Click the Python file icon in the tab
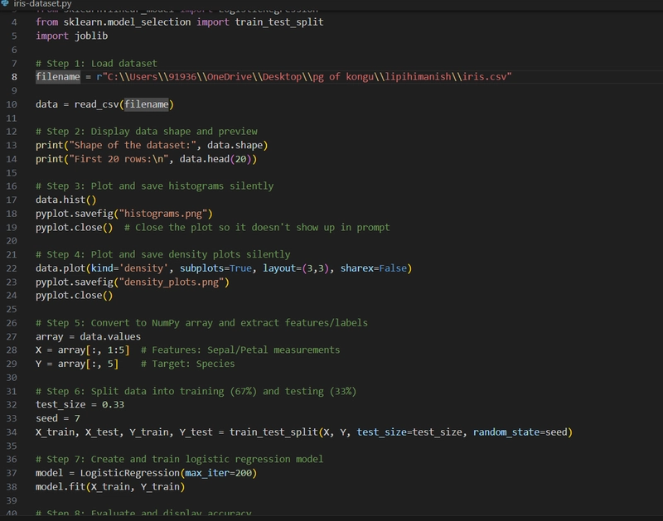663x521 pixels. pyautogui.click(x=5, y=3)
